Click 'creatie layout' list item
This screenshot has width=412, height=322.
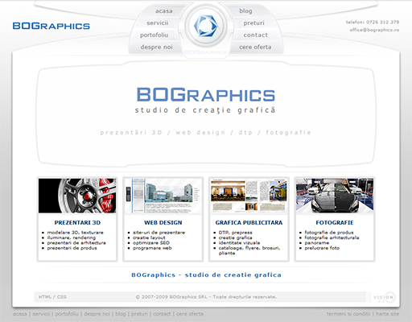click(x=149, y=237)
